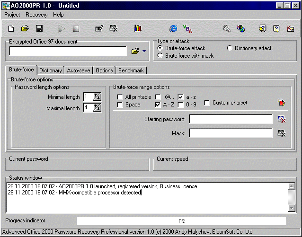Image resolution: width=302 pixels, height=237 pixels.
Task: Adjust Minimal length spinner arrows
Action: (97, 97)
